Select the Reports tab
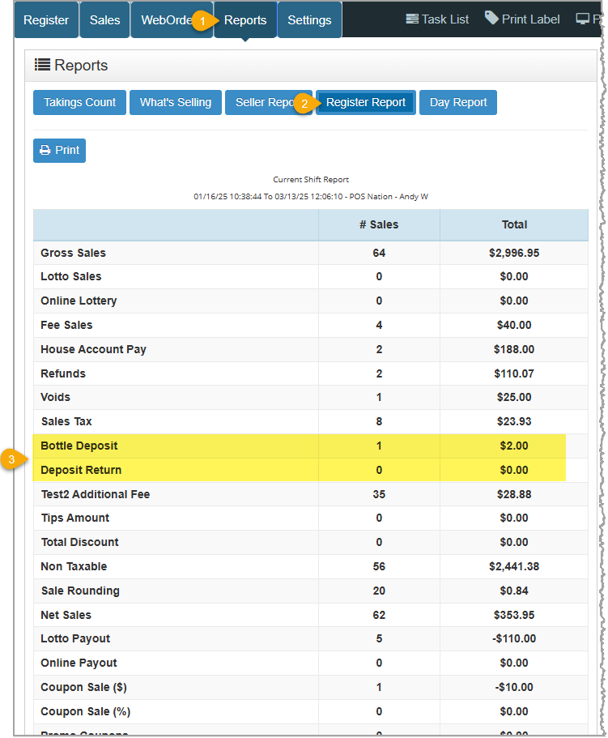 pos(244,19)
